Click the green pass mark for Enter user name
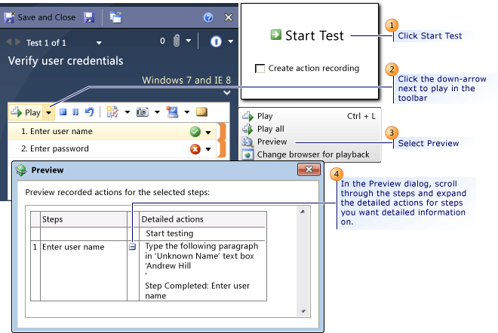 tap(195, 132)
